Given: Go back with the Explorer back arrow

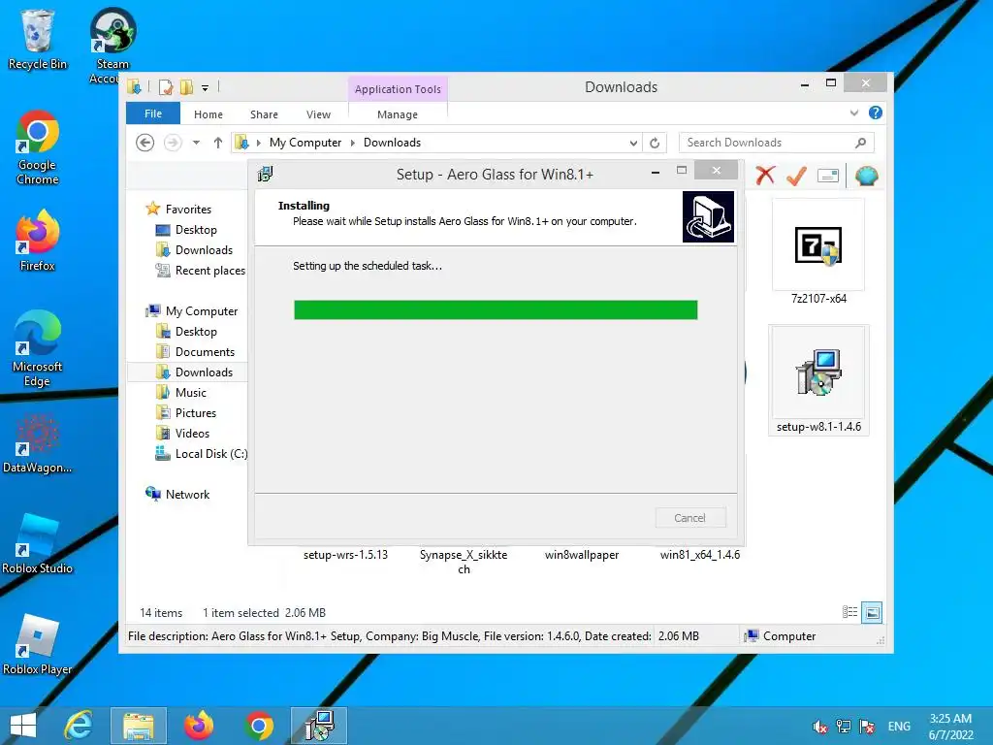Looking at the screenshot, I should [145, 143].
